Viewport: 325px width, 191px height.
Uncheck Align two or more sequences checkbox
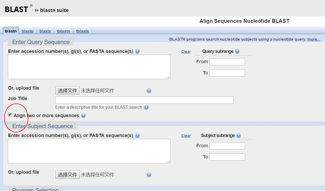10,115
